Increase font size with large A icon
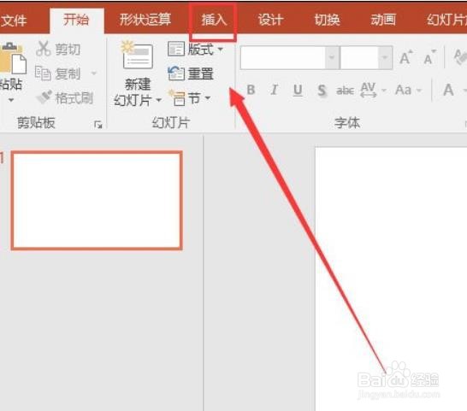The height and width of the screenshot is (411, 467). coord(405,57)
